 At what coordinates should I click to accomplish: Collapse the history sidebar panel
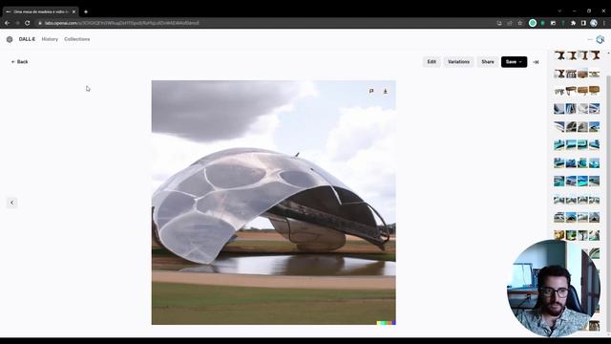537,62
